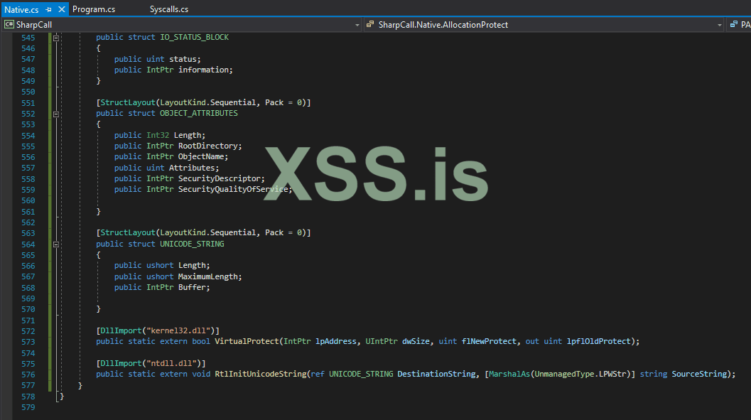Image resolution: width=751 pixels, height=420 pixels.
Task: Click the 'Attributes' field
Action: [x=192, y=168]
